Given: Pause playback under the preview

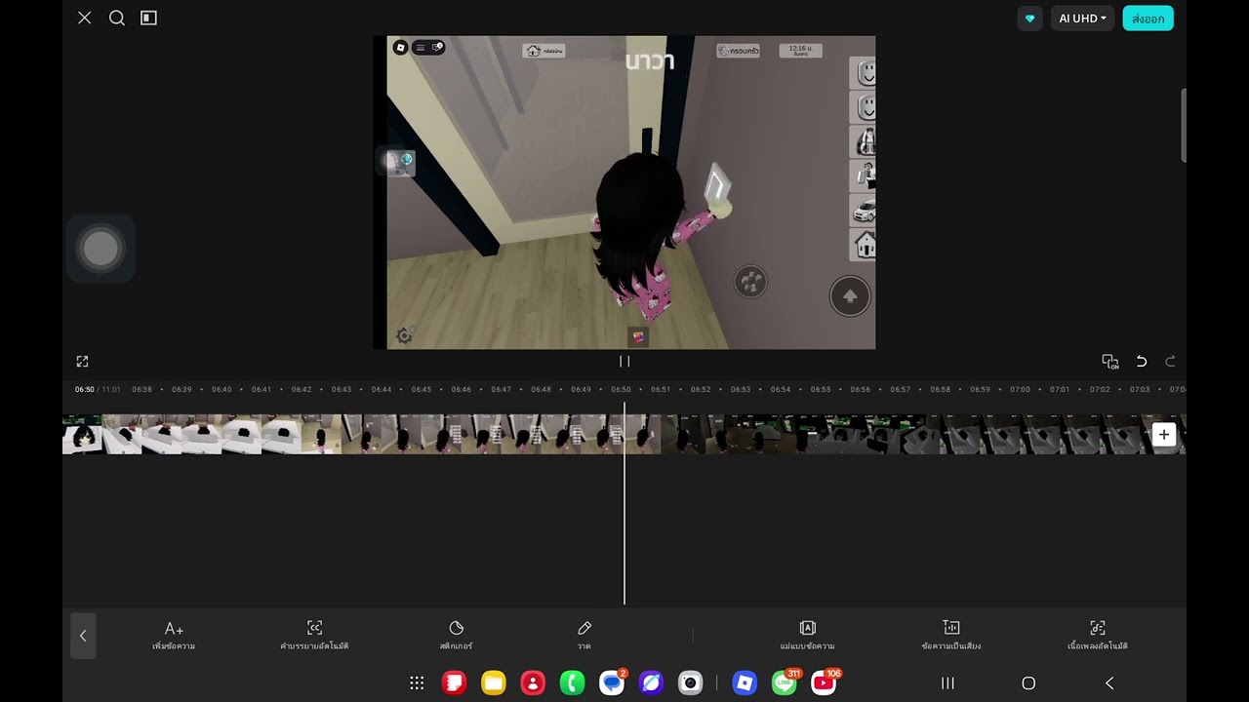Looking at the screenshot, I should click(624, 362).
